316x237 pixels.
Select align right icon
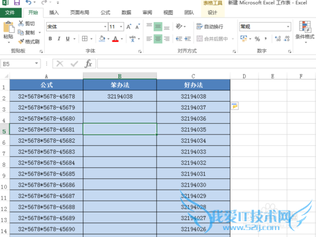(x=167, y=39)
